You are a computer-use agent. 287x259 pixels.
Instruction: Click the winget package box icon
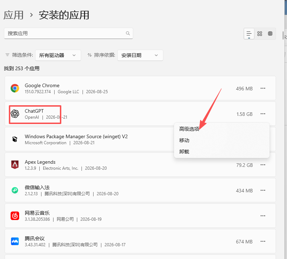(15, 139)
